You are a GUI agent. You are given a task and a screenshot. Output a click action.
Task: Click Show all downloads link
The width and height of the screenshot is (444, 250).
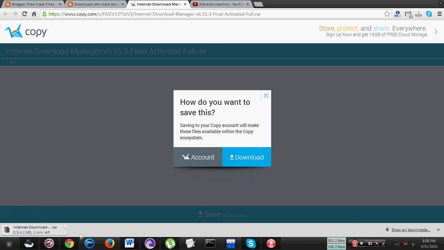coord(411,230)
